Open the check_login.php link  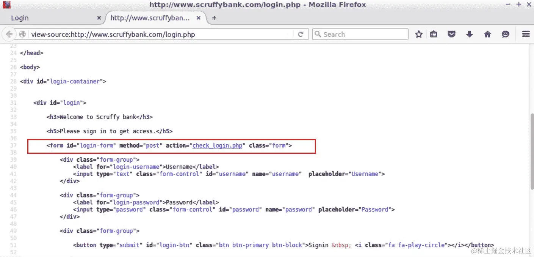pyautogui.click(x=218, y=145)
